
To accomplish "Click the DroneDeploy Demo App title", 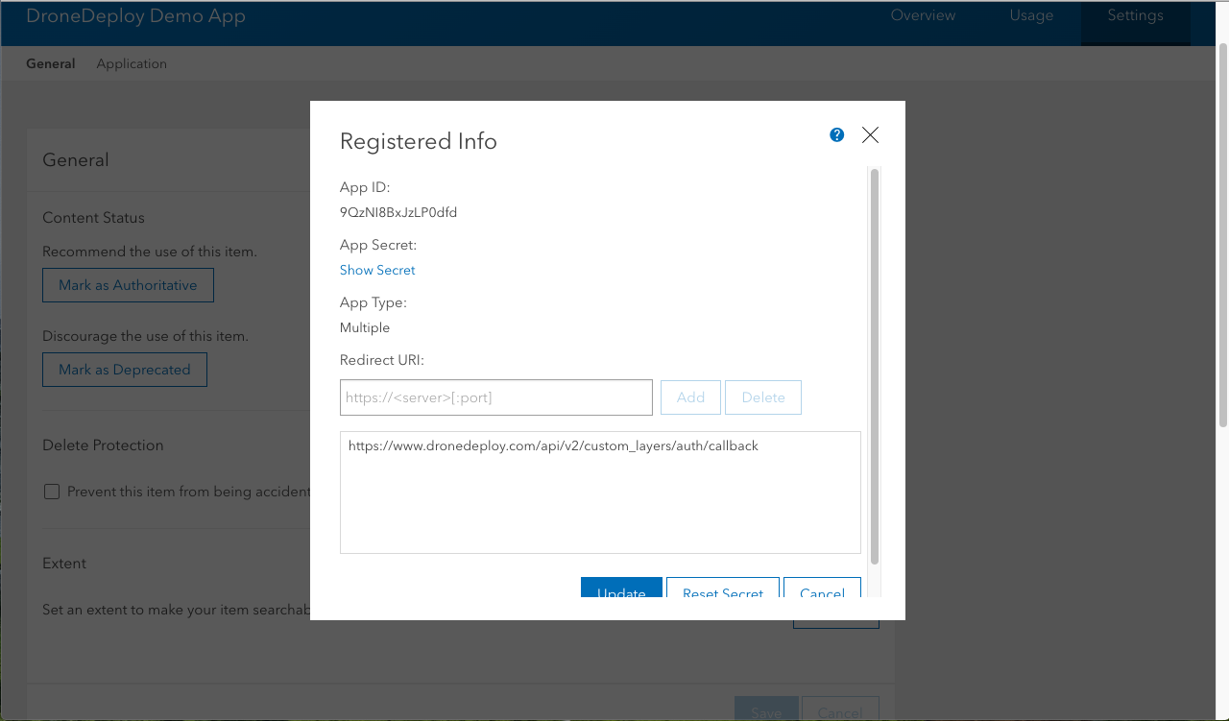I will pyautogui.click(x=135, y=16).
